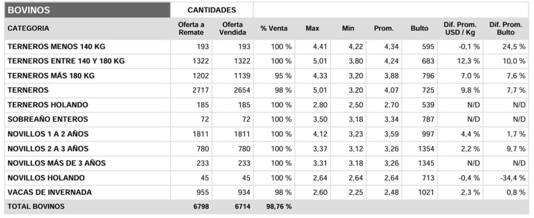Click the Max column header
Viewport: 534px width, 218px height.
(x=312, y=28)
